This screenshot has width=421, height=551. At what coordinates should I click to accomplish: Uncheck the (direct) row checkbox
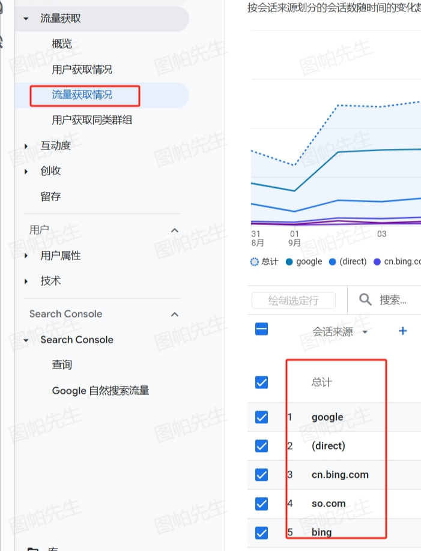pos(261,446)
